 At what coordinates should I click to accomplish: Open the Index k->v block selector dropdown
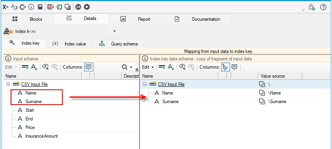click(114, 31)
